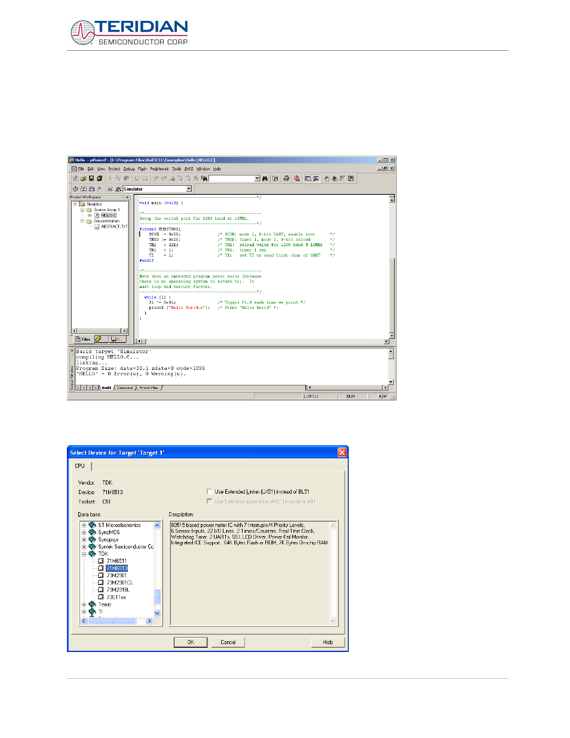Click the Find binoculars icon in toolbar

click(x=265, y=179)
